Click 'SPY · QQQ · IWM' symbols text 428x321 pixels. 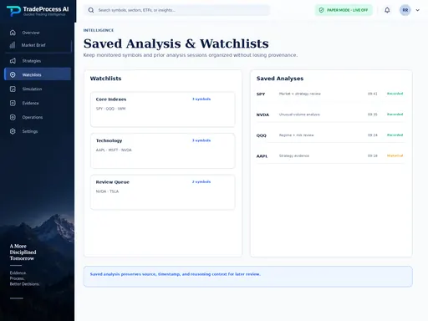pyautogui.click(x=110, y=109)
